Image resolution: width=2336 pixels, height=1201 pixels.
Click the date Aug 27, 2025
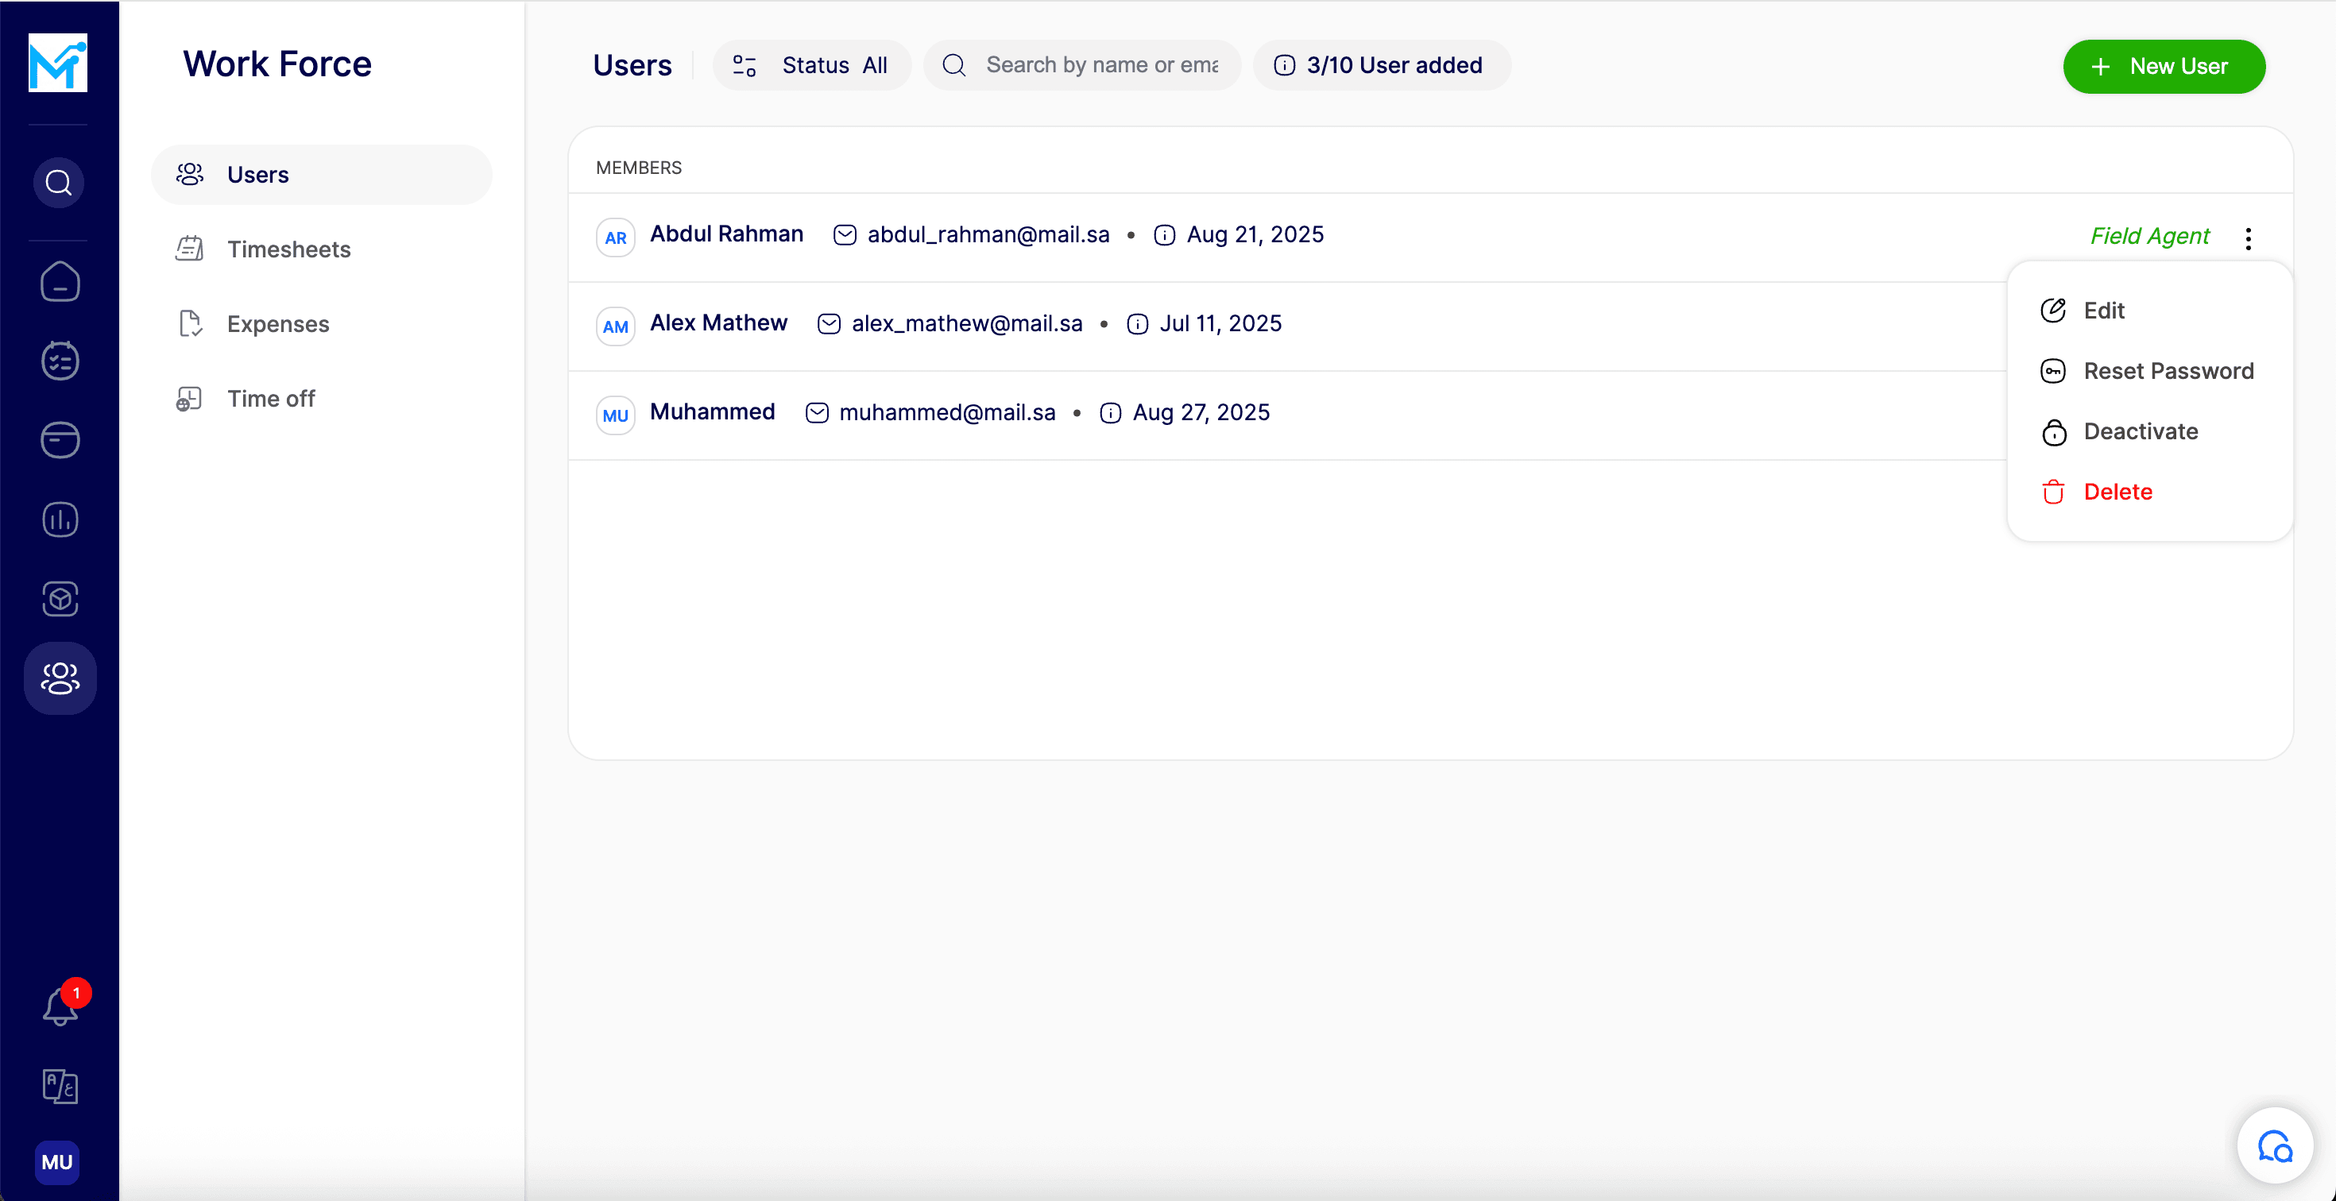point(1201,412)
